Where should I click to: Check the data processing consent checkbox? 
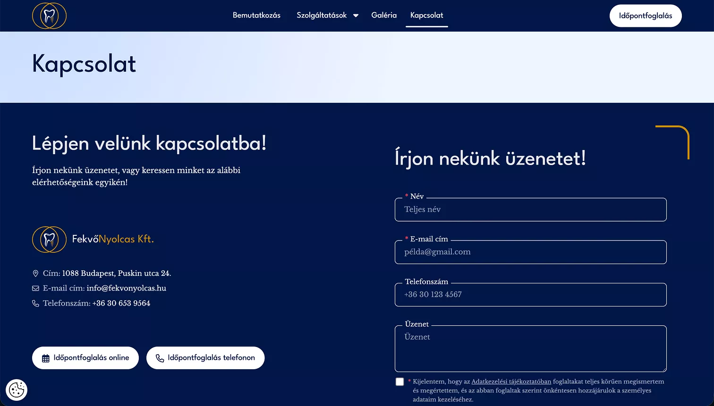(399, 381)
